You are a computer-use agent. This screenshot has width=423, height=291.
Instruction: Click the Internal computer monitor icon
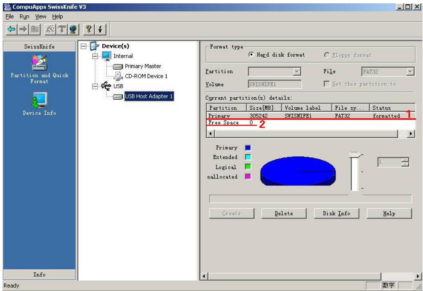tap(106, 56)
